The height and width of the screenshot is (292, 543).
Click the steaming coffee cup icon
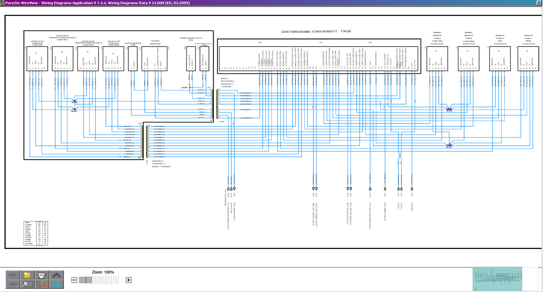42,275
